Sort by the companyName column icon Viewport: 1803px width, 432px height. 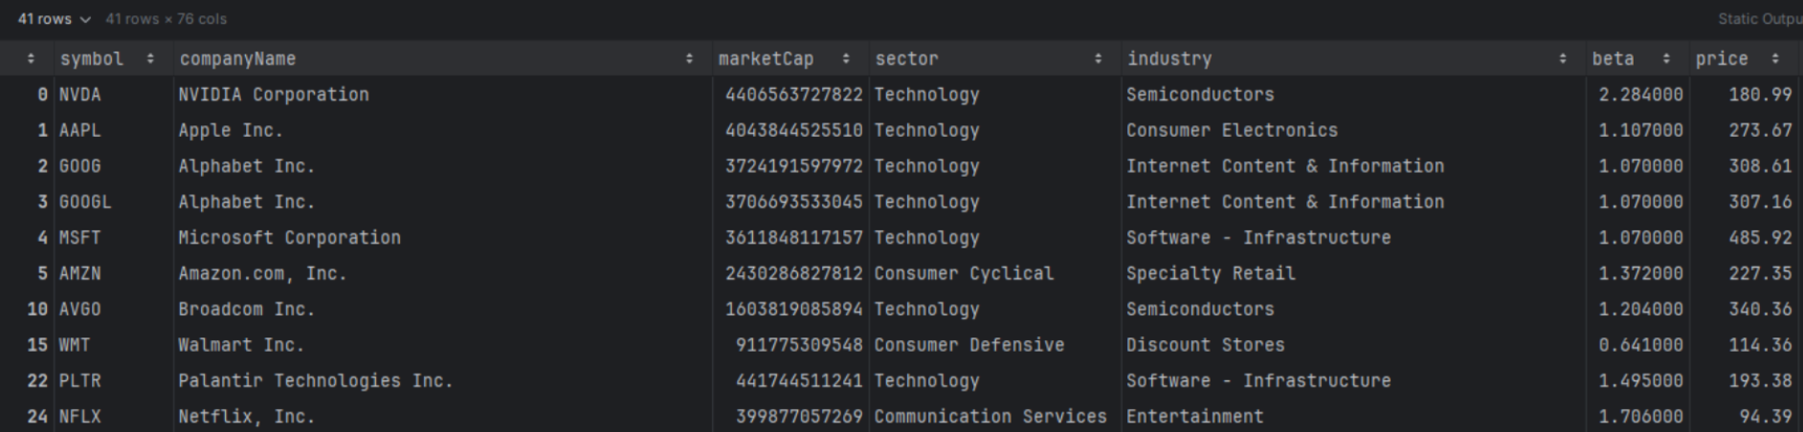tap(689, 59)
